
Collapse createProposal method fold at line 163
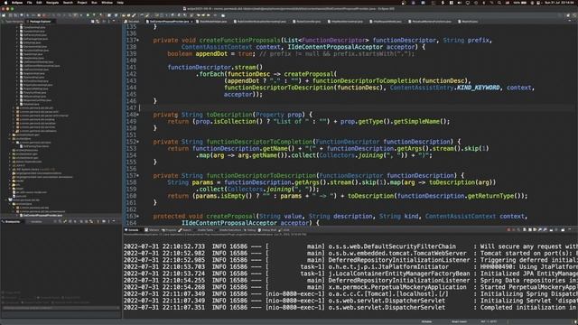(x=138, y=217)
